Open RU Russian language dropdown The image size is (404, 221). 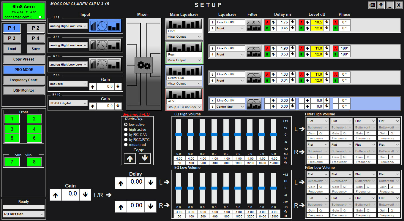(x=24, y=214)
